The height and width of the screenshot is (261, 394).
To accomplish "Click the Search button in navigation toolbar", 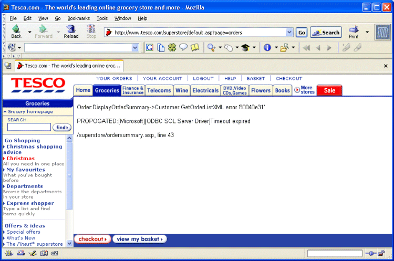I will coord(326,33).
